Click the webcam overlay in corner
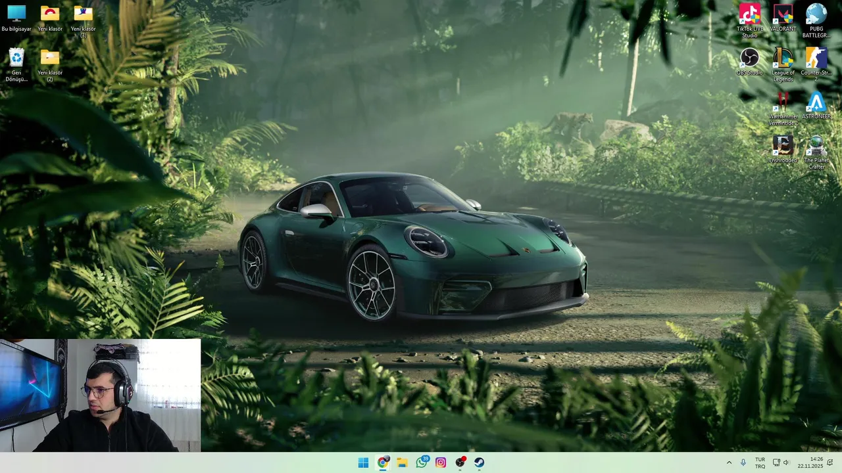 100,395
